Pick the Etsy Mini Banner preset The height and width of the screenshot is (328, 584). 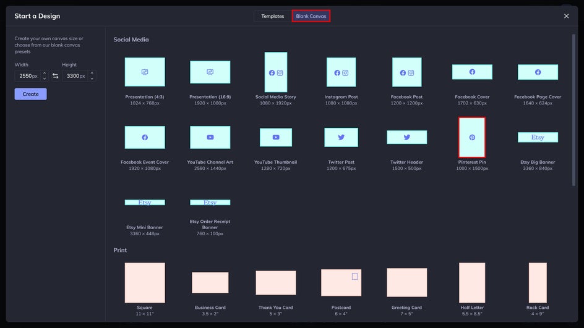(145, 203)
